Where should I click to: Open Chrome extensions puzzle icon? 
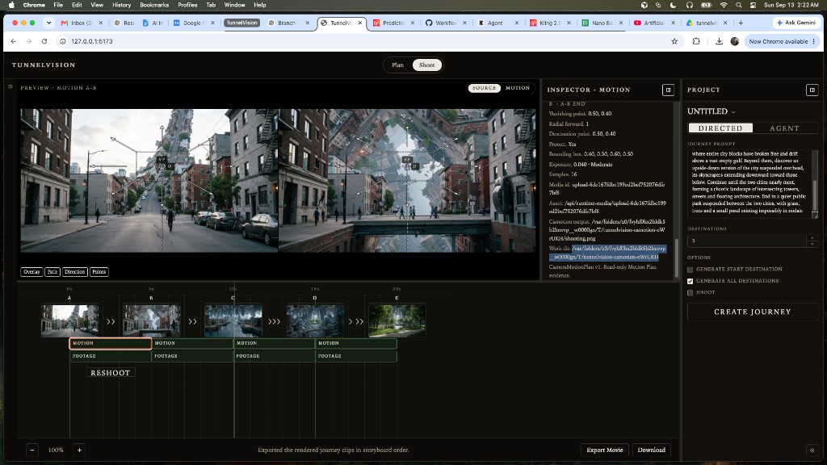click(696, 41)
